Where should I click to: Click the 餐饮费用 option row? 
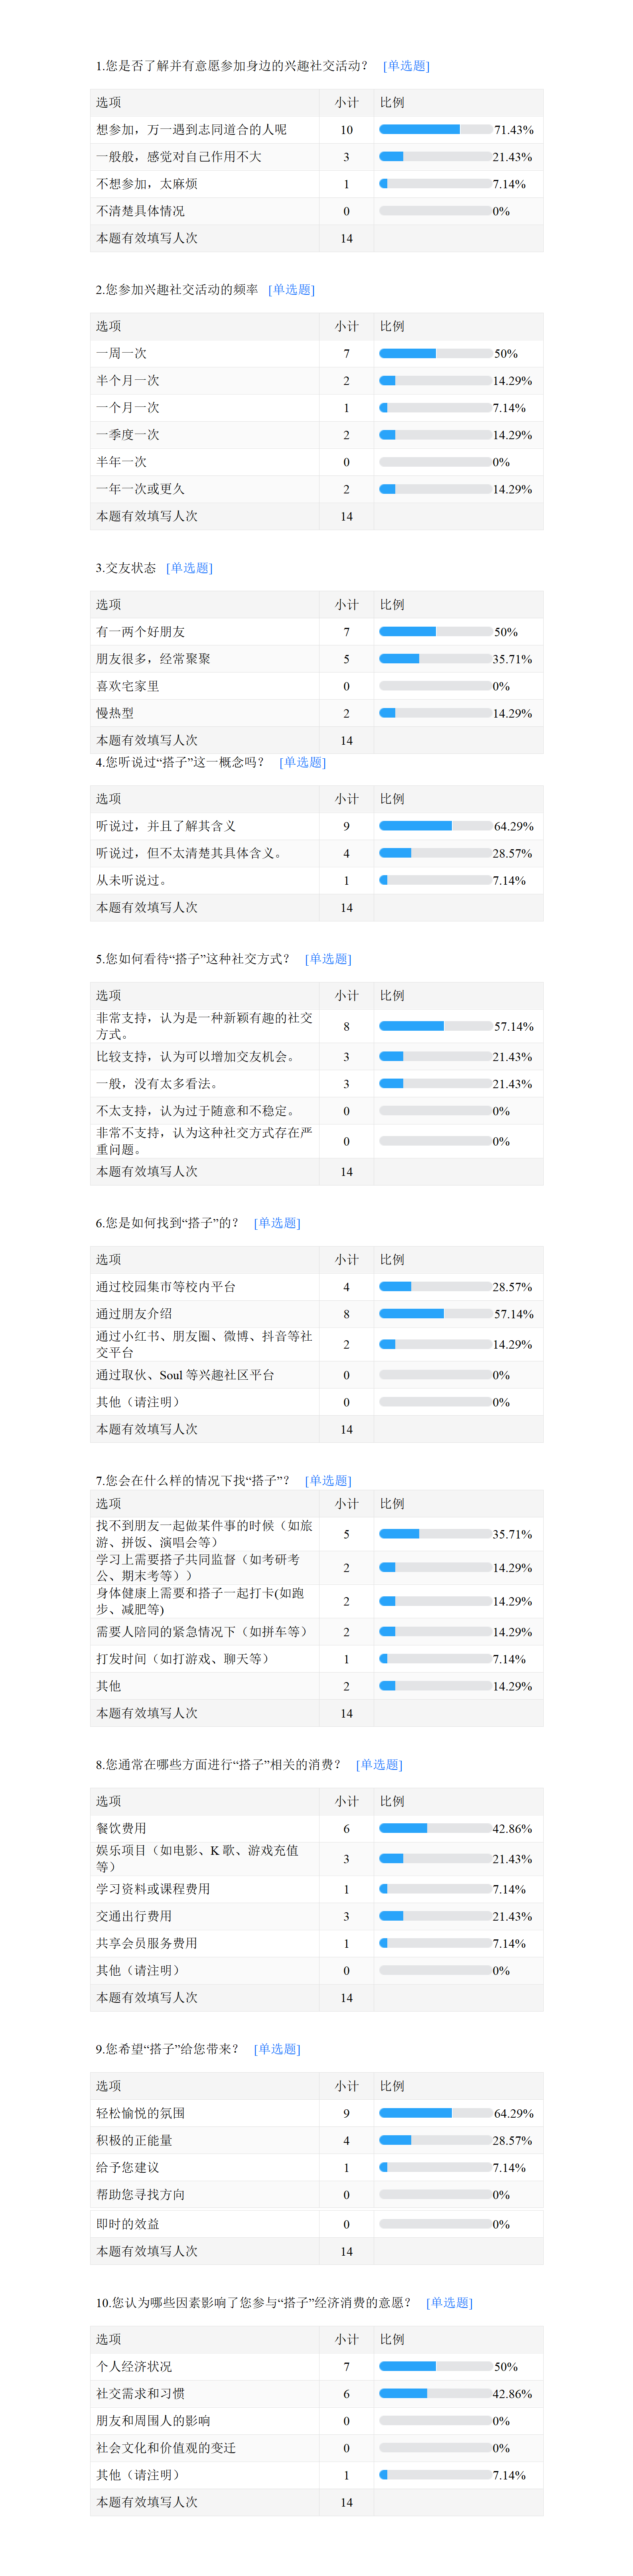coord(317,1828)
